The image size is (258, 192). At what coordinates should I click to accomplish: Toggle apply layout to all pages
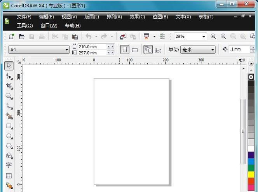(148, 50)
